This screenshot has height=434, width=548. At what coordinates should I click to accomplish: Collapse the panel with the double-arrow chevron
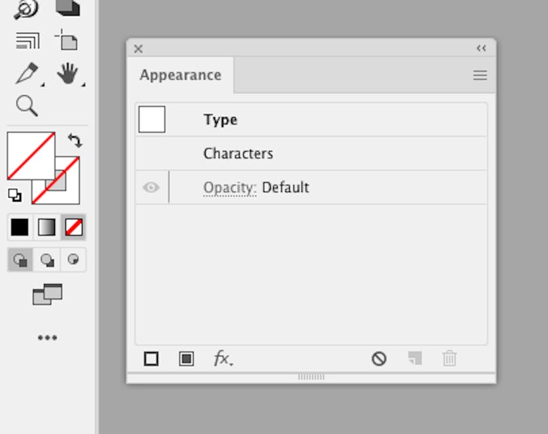tap(481, 48)
